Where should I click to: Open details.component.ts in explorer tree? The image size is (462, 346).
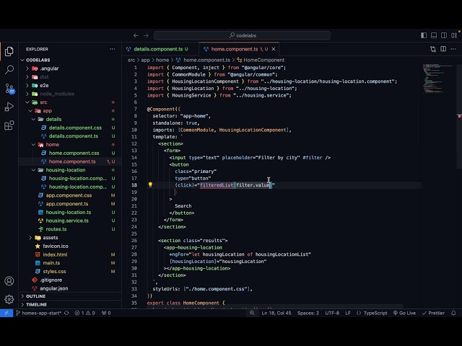[x=71, y=136]
